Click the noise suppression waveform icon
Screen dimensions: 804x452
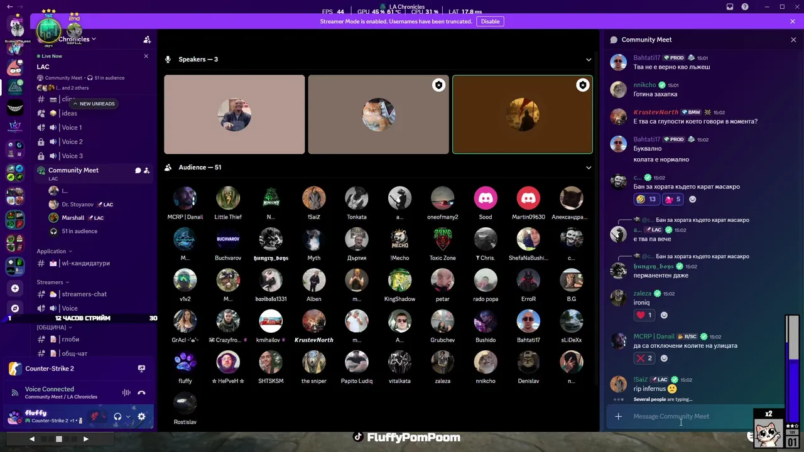(x=126, y=393)
